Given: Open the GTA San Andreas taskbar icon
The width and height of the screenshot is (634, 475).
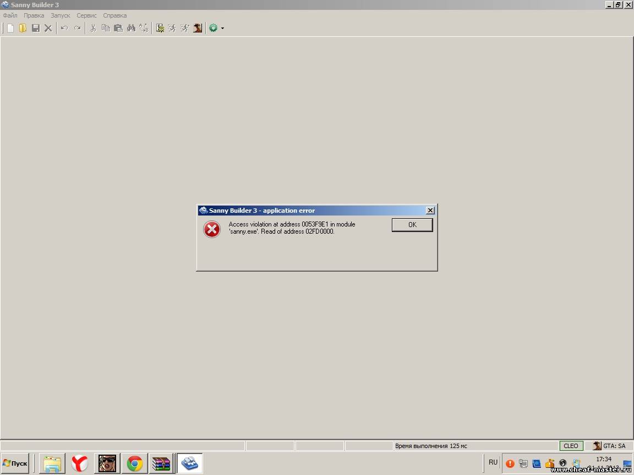Looking at the screenshot, I should pos(107,463).
